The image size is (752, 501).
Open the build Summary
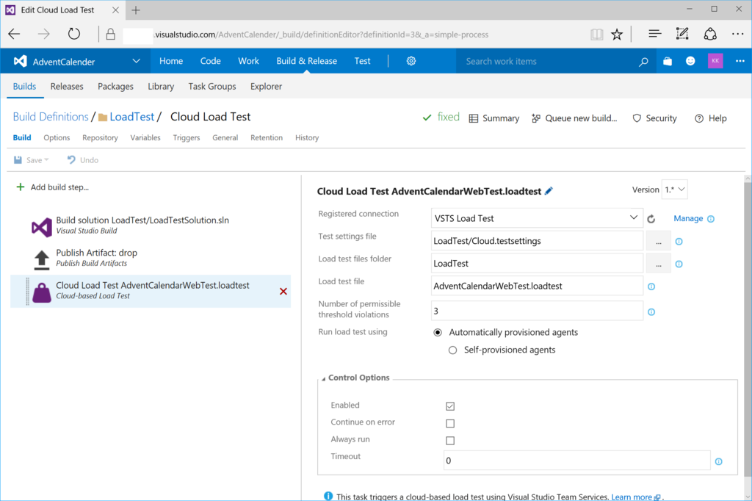pos(494,118)
